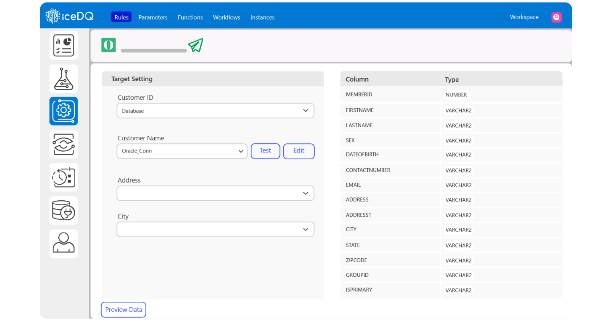
Task: Select the CITY column row
Action: pos(451,230)
